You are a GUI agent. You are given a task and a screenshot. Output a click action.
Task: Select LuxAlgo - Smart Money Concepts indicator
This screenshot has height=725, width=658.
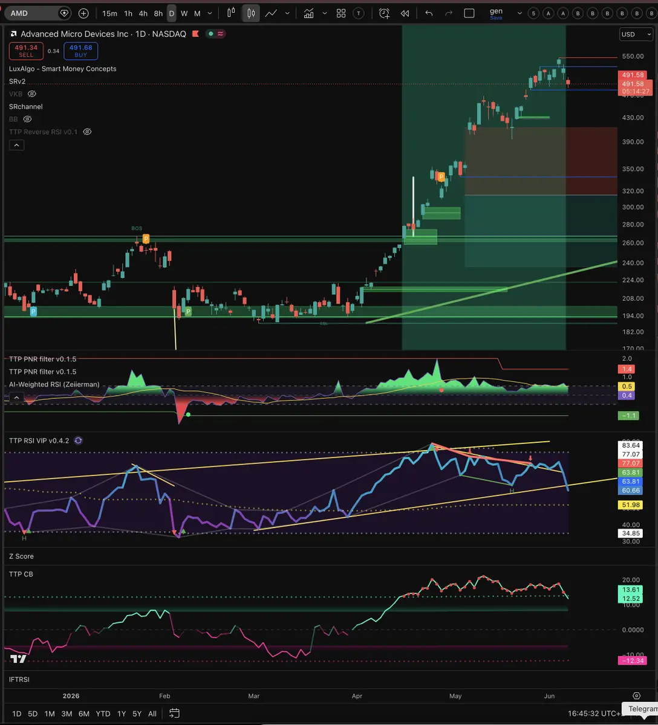click(x=63, y=68)
